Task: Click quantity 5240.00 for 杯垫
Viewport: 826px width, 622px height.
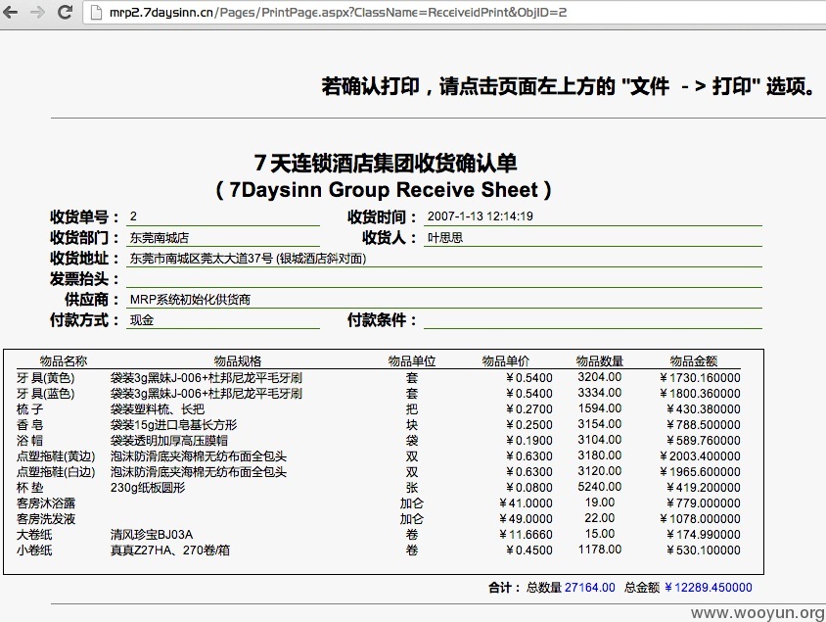Action: [600, 487]
